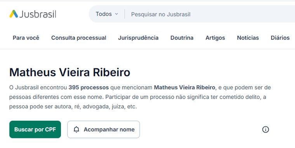Open the Artigos section

pyautogui.click(x=215, y=38)
